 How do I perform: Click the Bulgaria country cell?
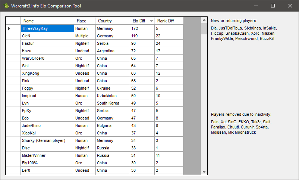pyautogui.click(x=113, y=125)
